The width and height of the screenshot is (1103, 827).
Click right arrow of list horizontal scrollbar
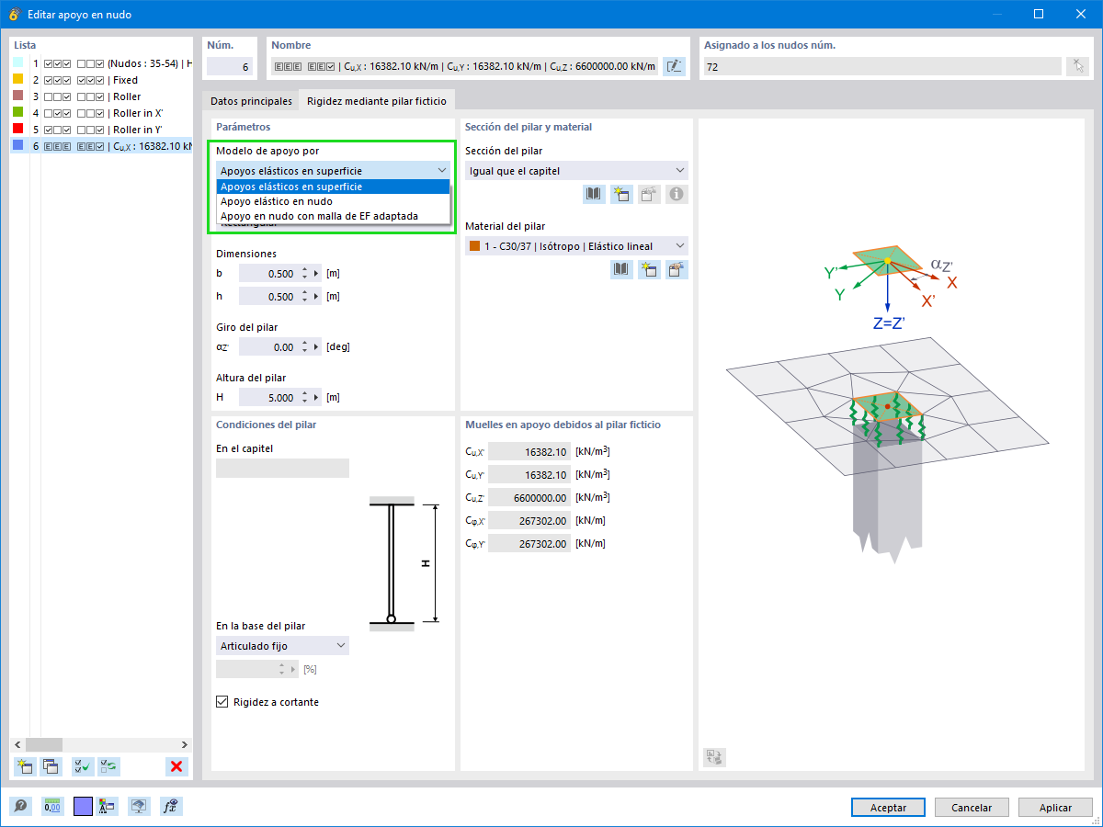[185, 744]
